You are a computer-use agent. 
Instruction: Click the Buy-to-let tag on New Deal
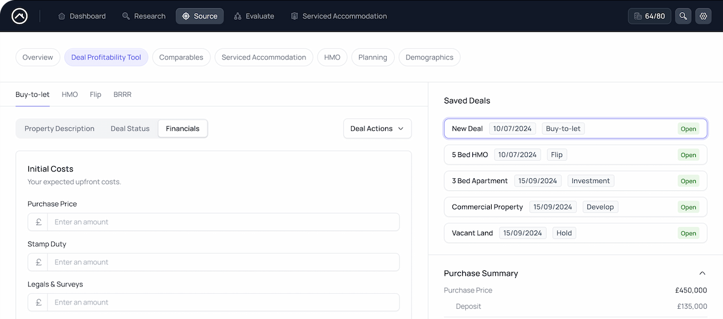pyautogui.click(x=563, y=129)
